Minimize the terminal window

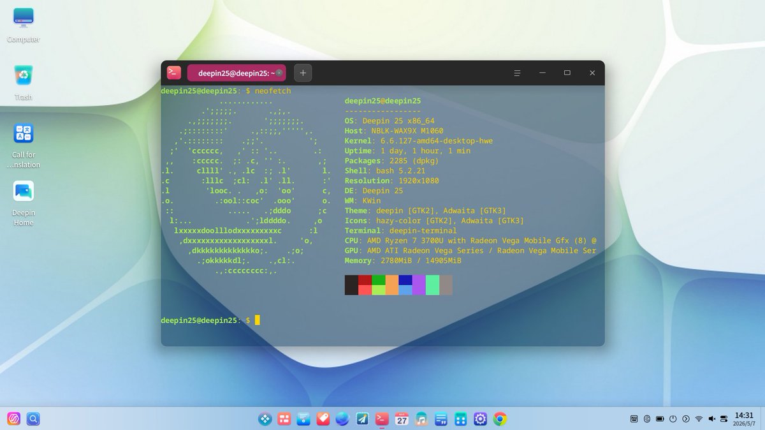(x=543, y=73)
